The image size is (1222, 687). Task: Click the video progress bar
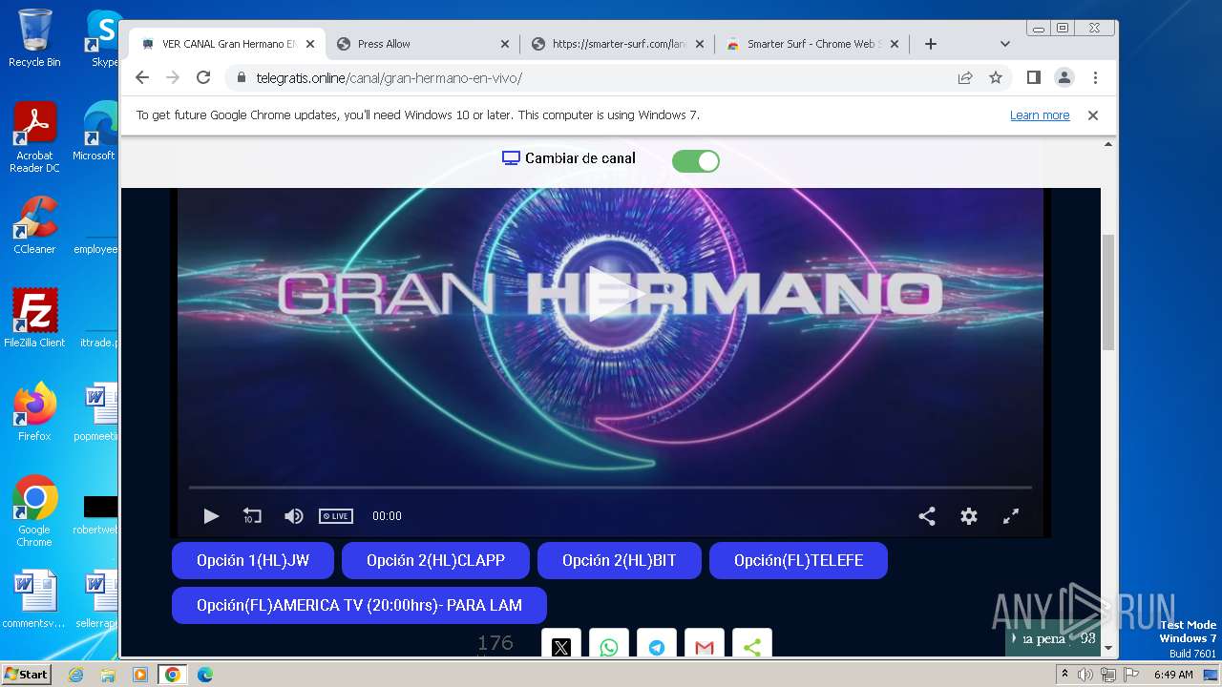[610, 488]
